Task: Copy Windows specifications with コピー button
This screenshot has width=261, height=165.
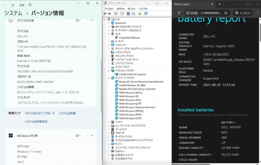Action: [x=78, y=136]
